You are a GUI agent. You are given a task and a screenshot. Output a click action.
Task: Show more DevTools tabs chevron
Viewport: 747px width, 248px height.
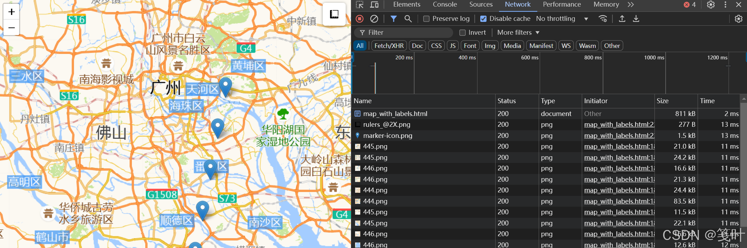point(631,5)
